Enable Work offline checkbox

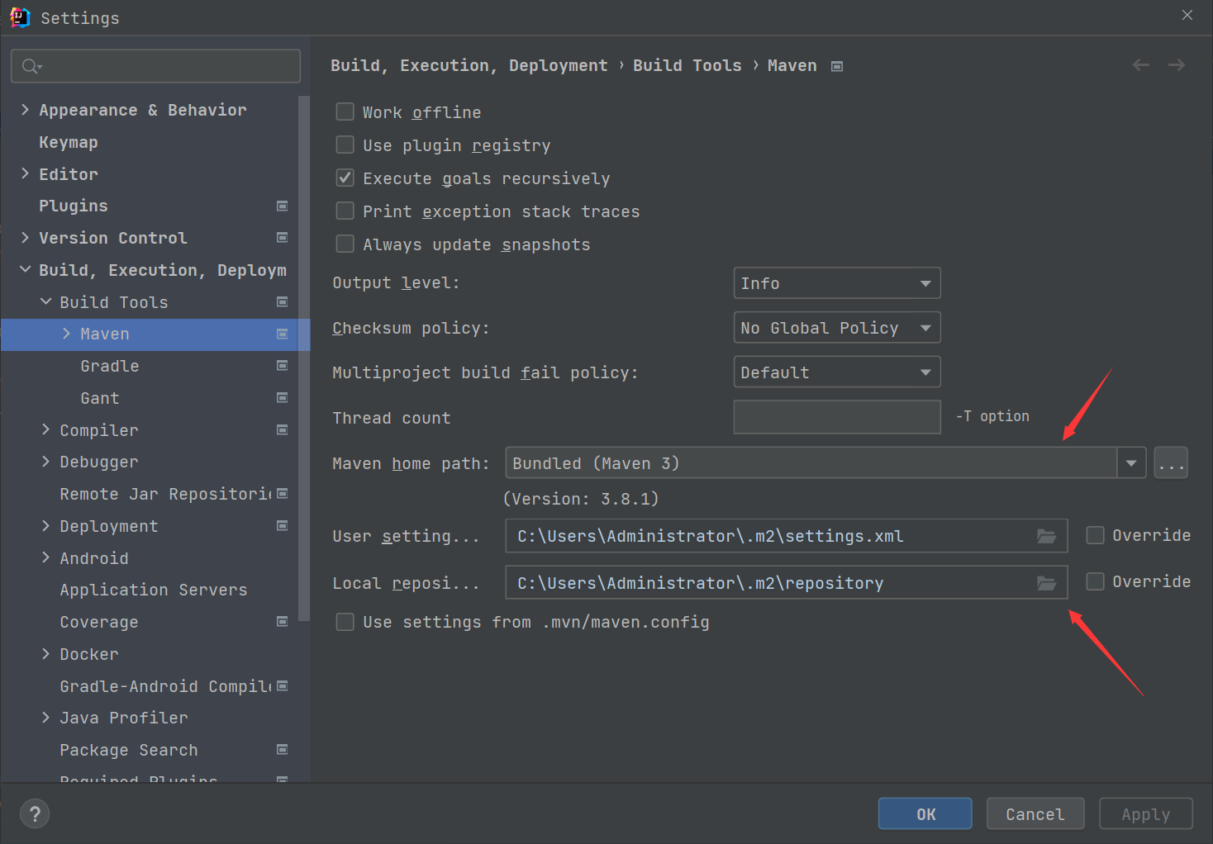coord(345,111)
